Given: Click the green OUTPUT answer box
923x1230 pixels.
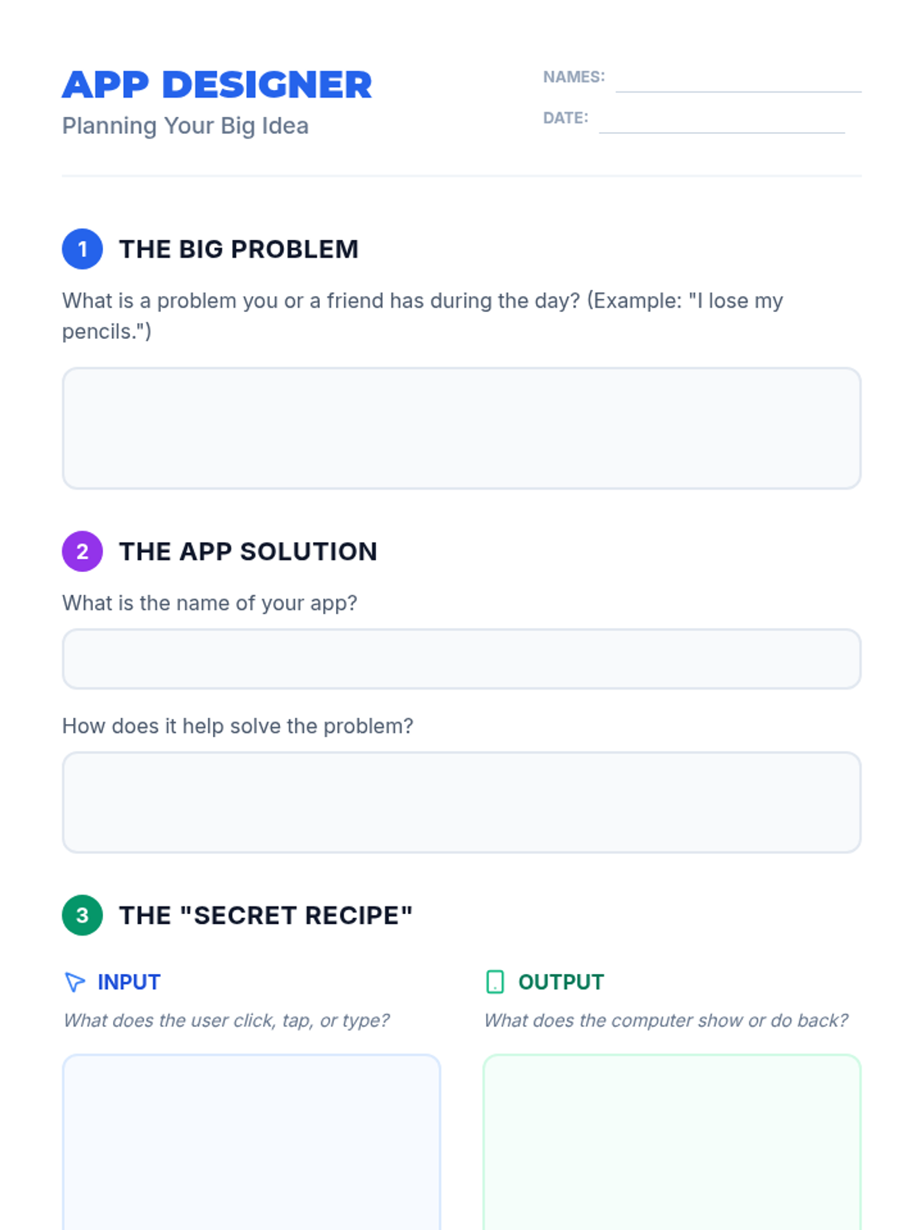Looking at the screenshot, I should [x=672, y=1142].
